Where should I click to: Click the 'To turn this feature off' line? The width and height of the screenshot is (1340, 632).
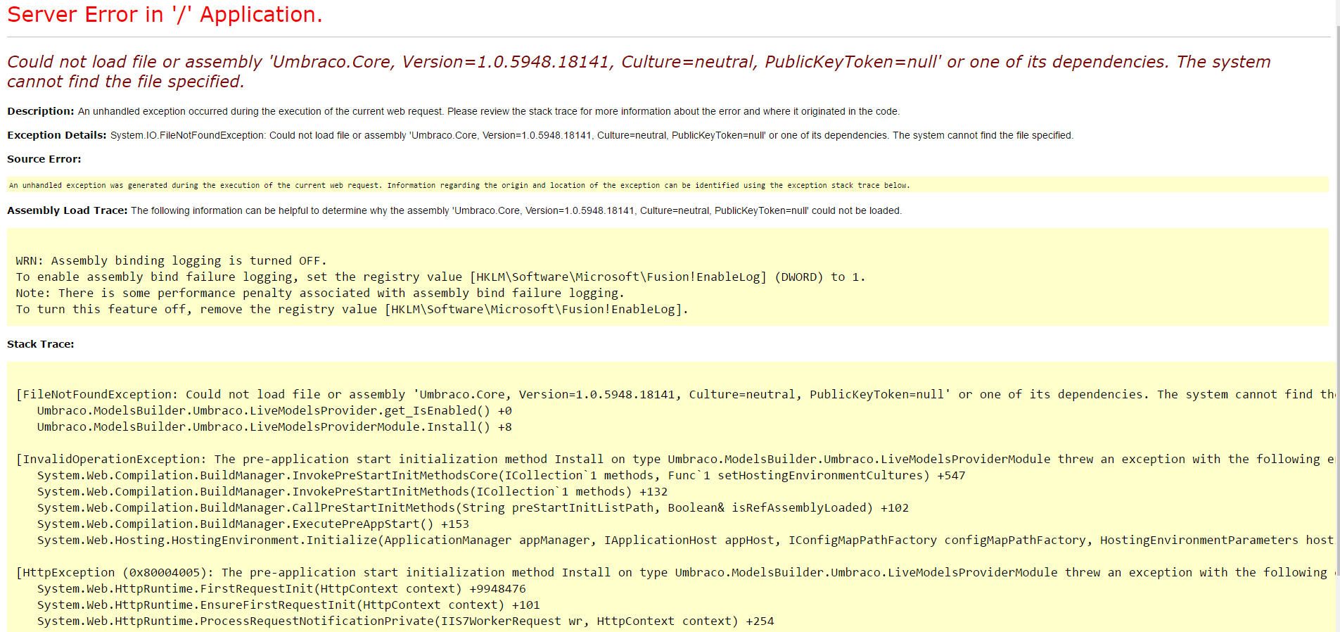[x=352, y=309]
